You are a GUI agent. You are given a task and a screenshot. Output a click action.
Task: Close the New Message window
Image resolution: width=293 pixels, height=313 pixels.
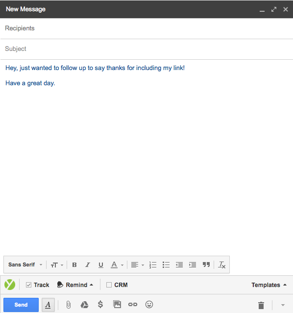click(x=286, y=9)
